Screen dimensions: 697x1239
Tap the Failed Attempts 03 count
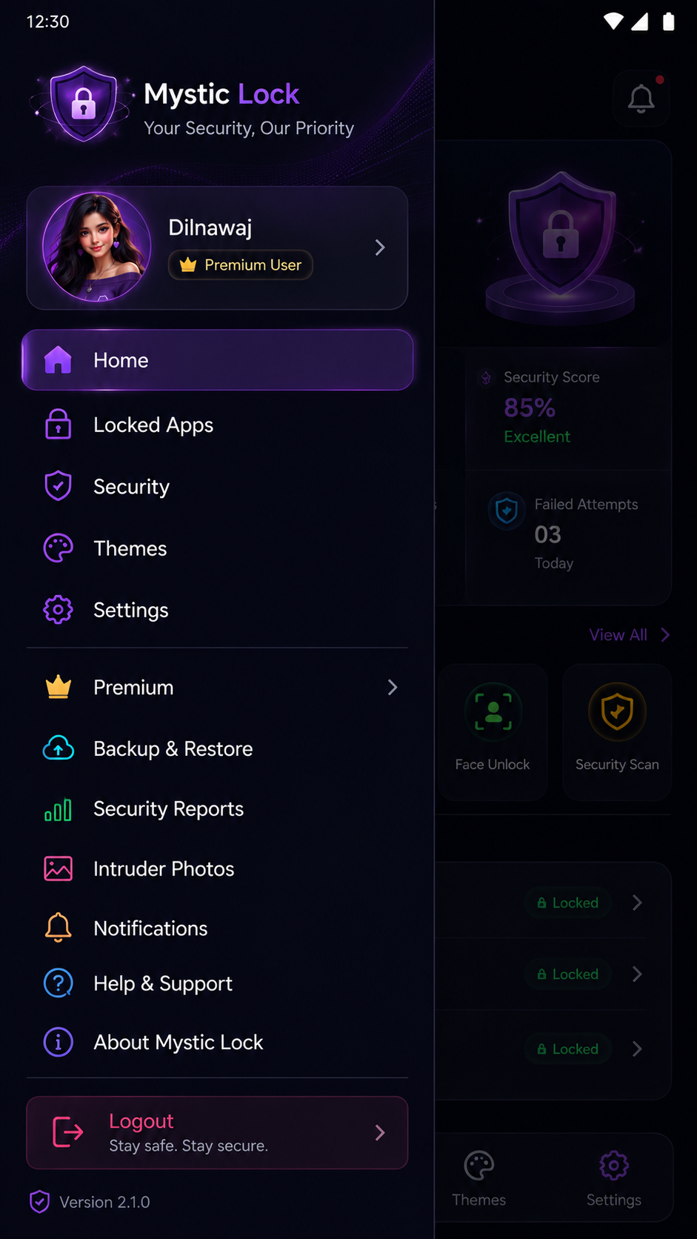[x=548, y=534]
